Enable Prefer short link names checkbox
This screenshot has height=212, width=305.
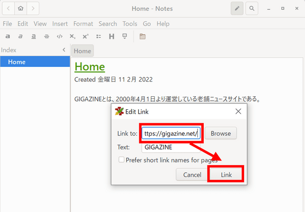click(x=121, y=160)
